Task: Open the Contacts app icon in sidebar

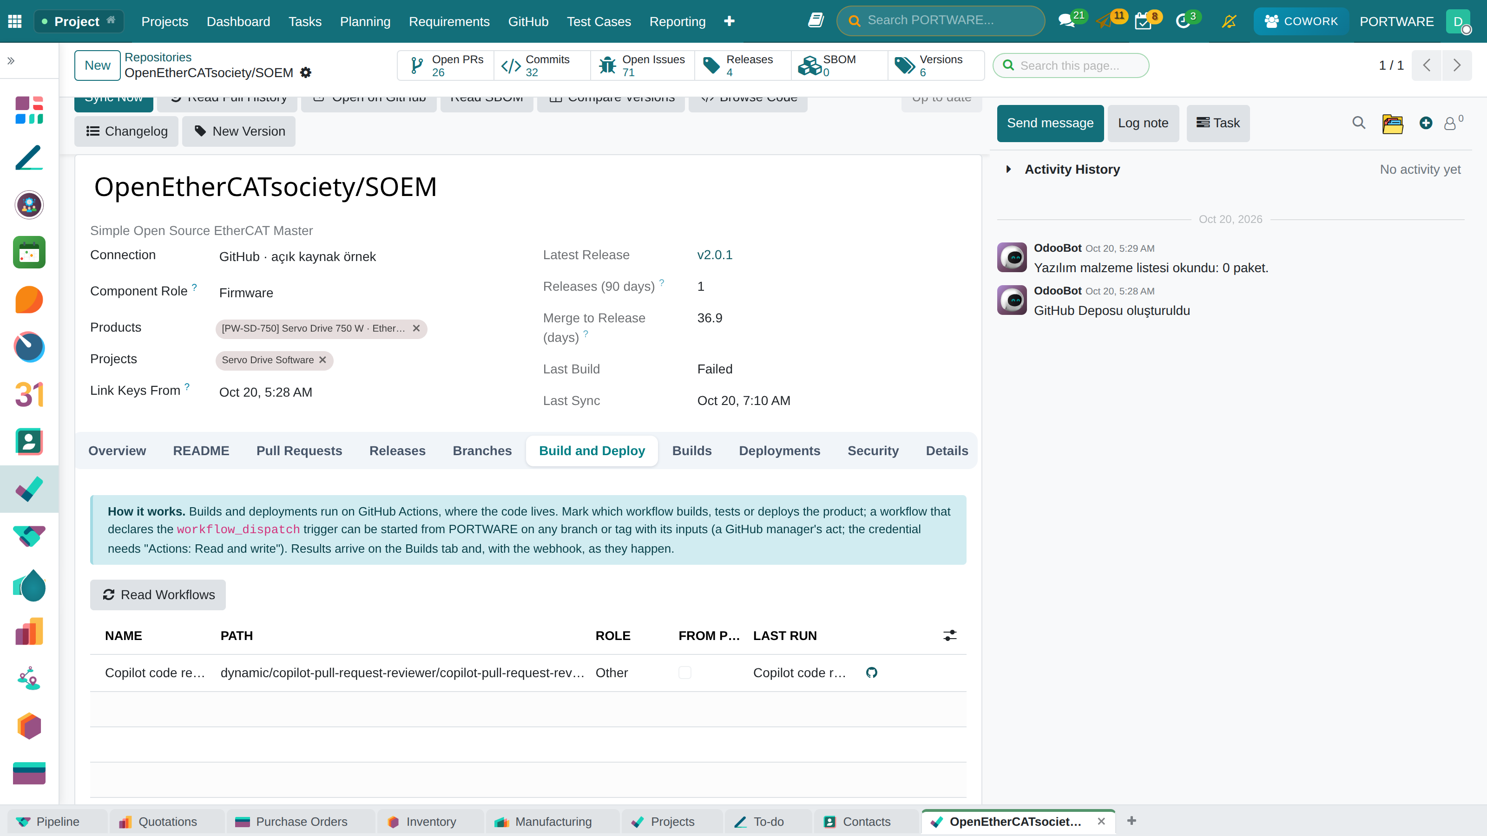Action: (x=29, y=442)
